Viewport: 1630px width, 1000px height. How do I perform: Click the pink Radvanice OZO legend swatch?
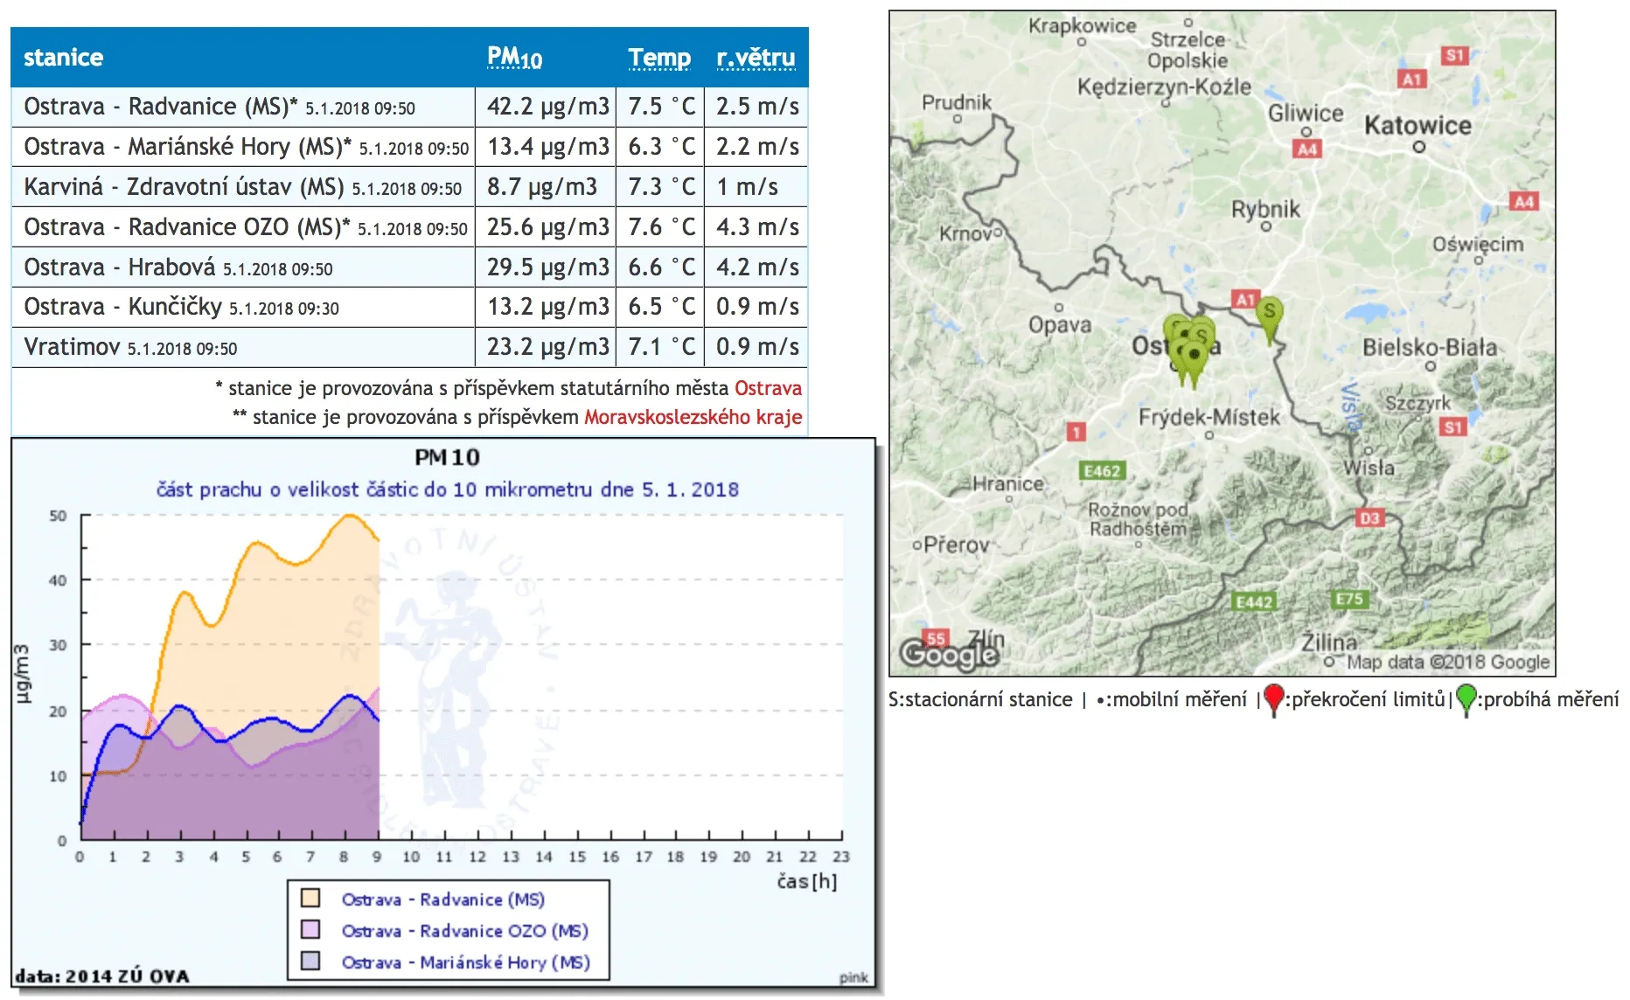(310, 929)
